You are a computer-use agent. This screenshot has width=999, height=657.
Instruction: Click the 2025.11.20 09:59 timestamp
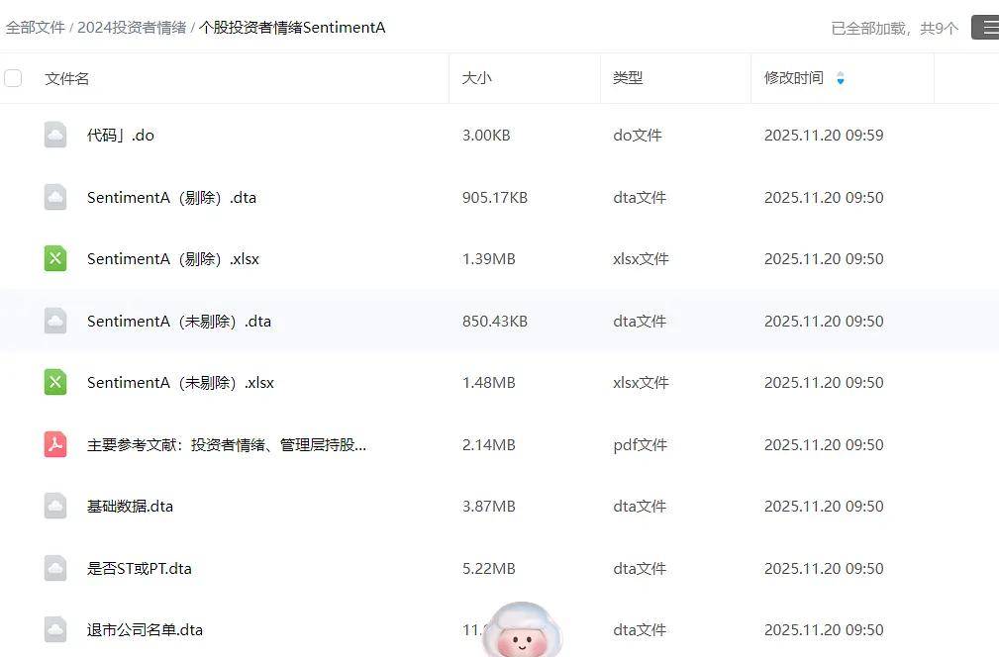[824, 135]
